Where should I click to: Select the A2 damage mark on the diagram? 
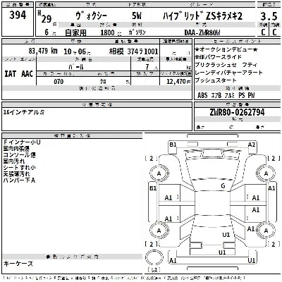252,145
